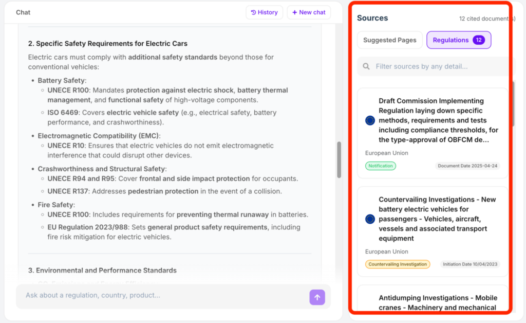
Task: Open Countervailing Investigations battery electric vehicles card
Action: [433, 231]
